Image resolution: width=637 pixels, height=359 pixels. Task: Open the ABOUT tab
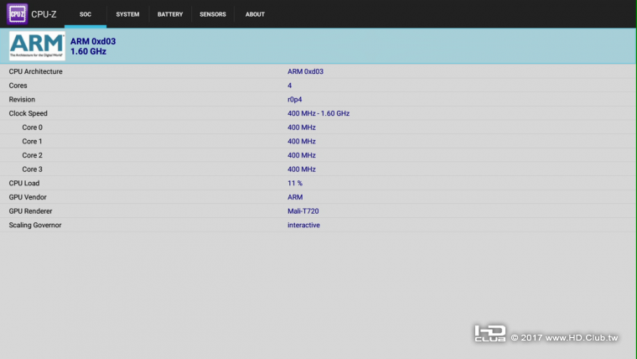pyautogui.click(x=255, y=14)
